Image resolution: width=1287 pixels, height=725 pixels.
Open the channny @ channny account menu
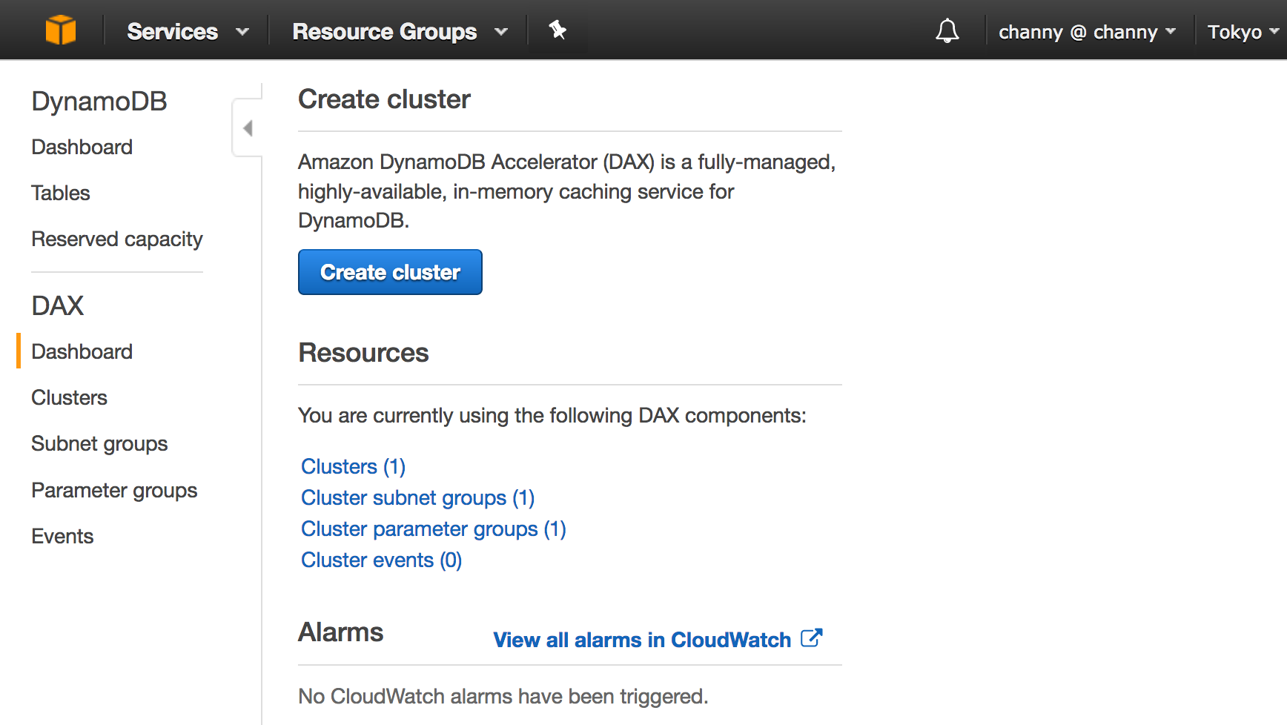pos(1087,32)
